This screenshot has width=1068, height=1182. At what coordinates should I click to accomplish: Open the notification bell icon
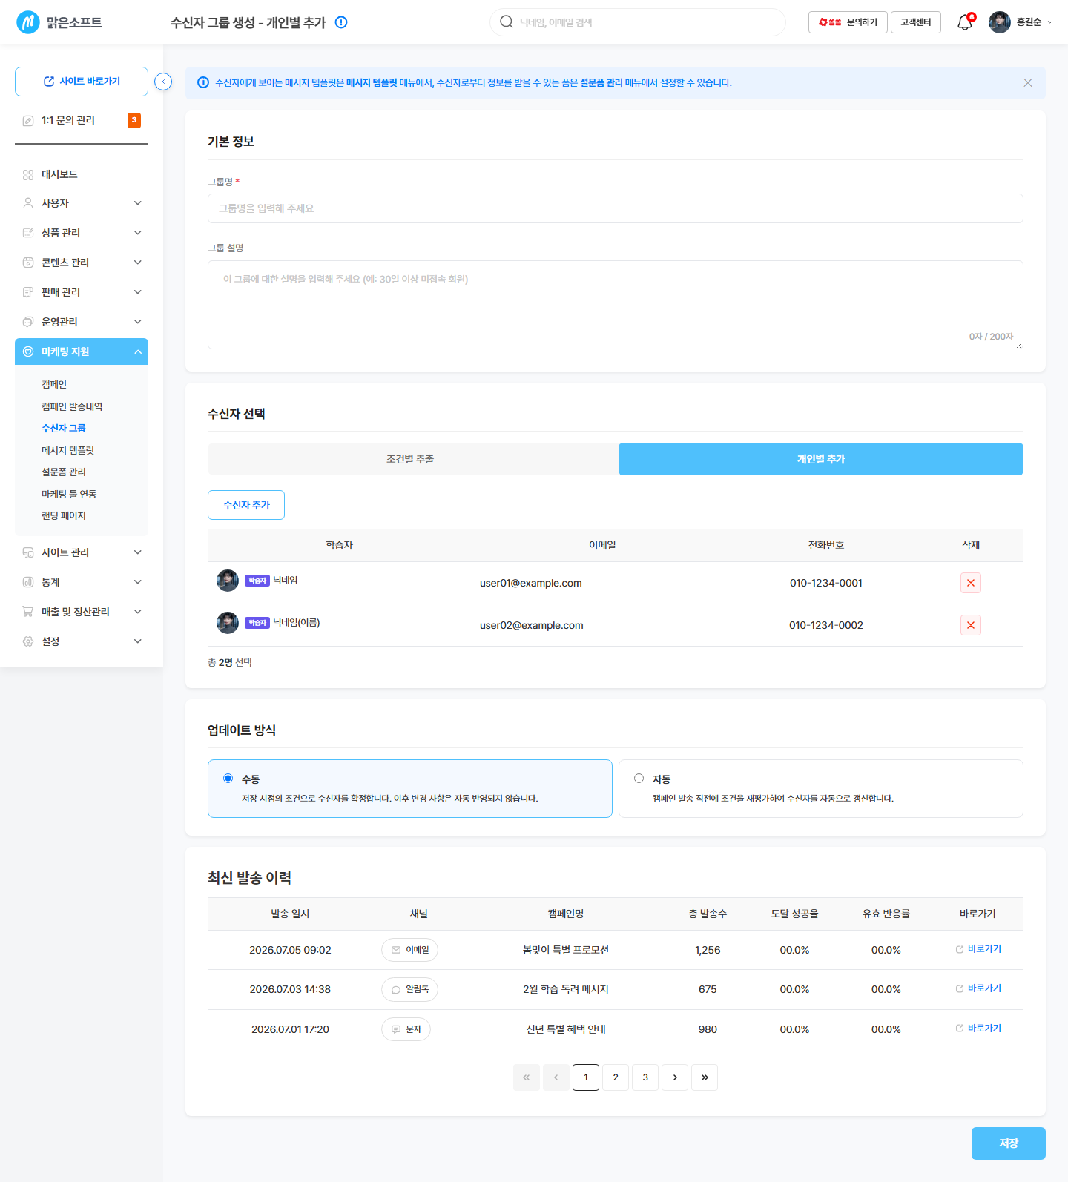965,22
